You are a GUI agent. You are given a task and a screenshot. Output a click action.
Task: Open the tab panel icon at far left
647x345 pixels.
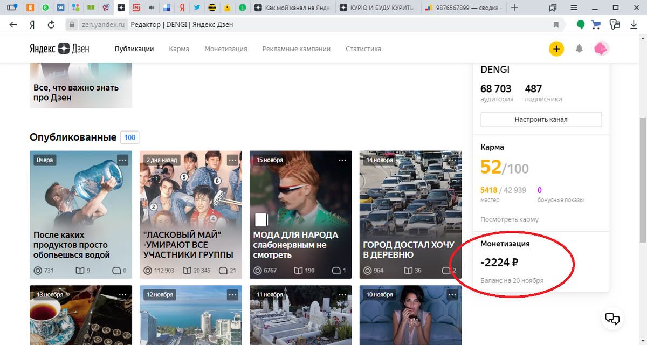coord(12,8)
